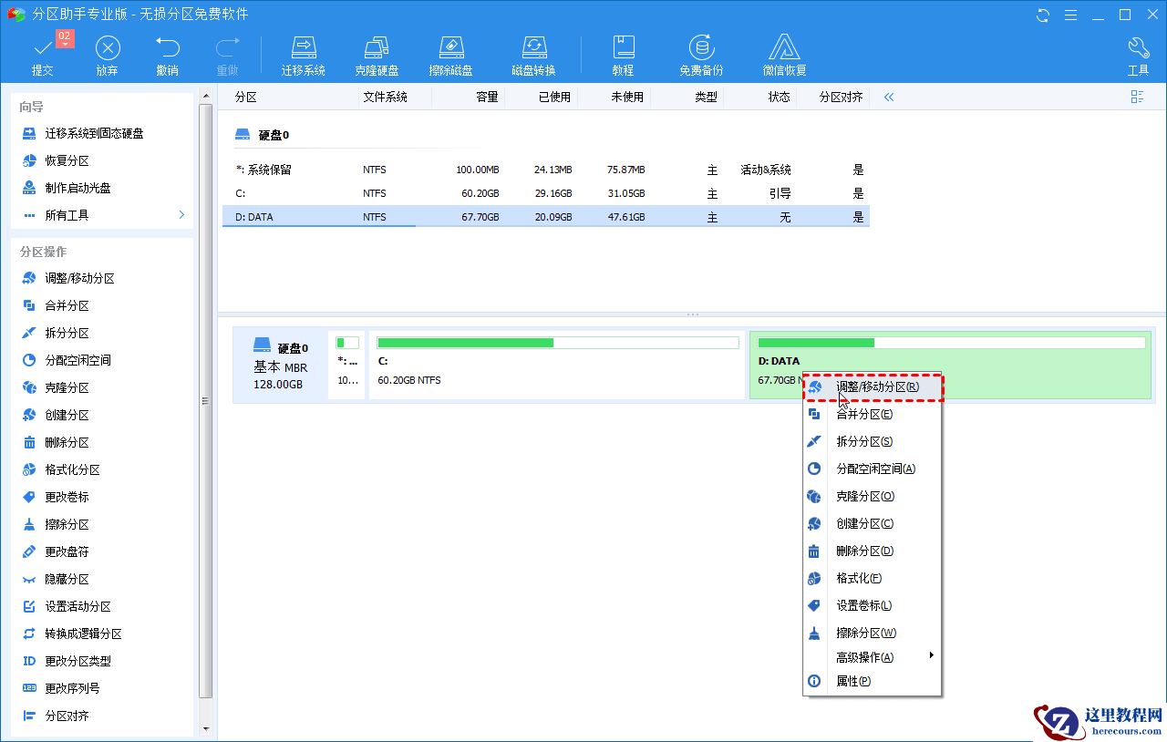The height and width of the screenshot is (742, 1167).
Task: Expand 所有工具 in the sidebar
Action: click(63, 214)
